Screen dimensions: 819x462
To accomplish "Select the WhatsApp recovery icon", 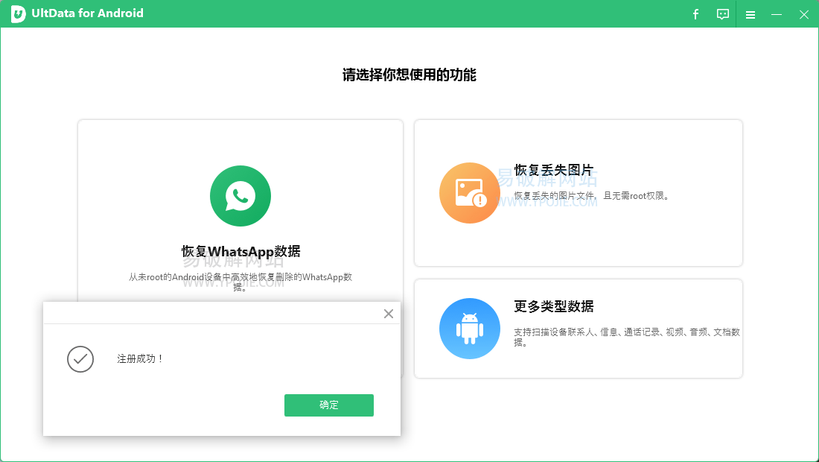I will (240, 196).
